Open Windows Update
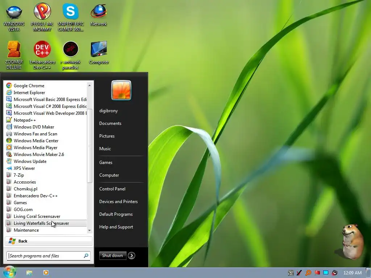This screenshot has height=278, width=371. pos(46,161)
